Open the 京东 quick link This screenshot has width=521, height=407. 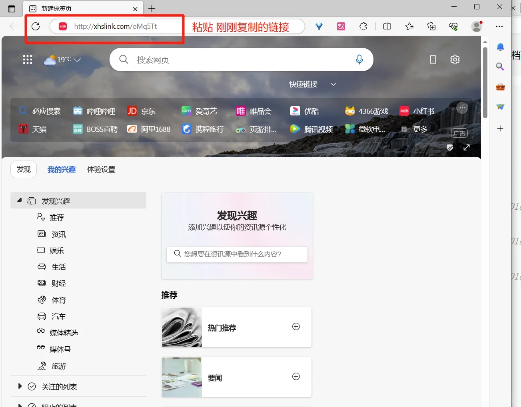(x=141, y=111)
